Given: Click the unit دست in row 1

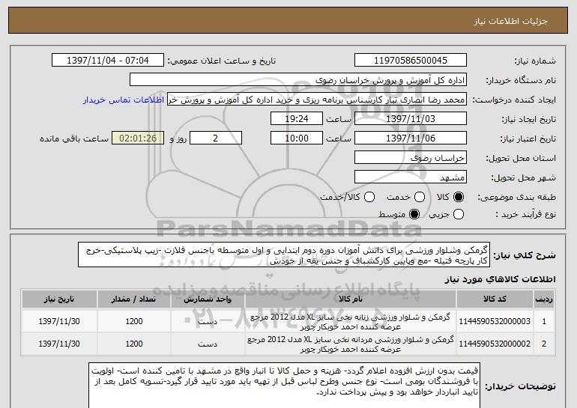Looking at the screenshot, I should click(x=208, y=322).
